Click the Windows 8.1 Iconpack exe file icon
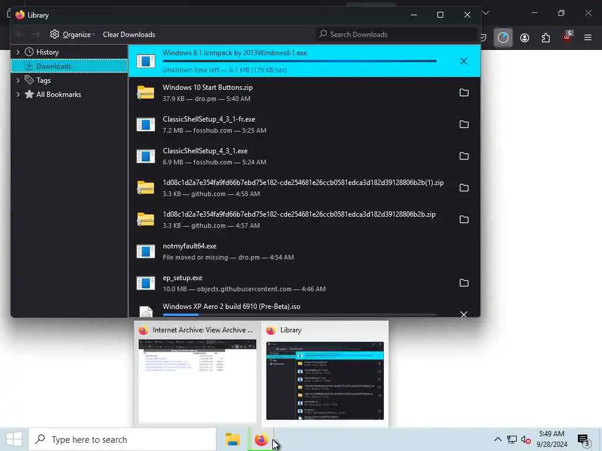The image size is (602, 451). 146,61
